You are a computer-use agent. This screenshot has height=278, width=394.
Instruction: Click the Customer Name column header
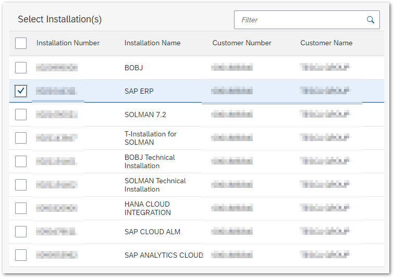(x=326, y=43)
